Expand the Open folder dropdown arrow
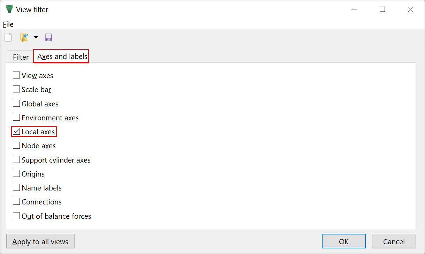The image size is (425, 254). (x=36, y=37)
